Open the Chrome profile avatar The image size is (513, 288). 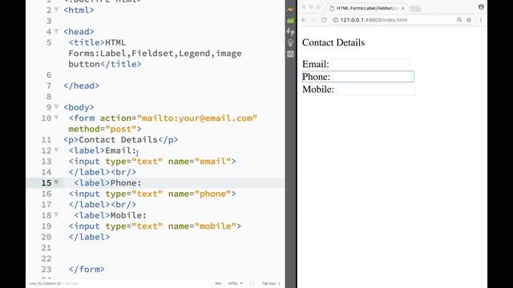click(x=481, y=6)
